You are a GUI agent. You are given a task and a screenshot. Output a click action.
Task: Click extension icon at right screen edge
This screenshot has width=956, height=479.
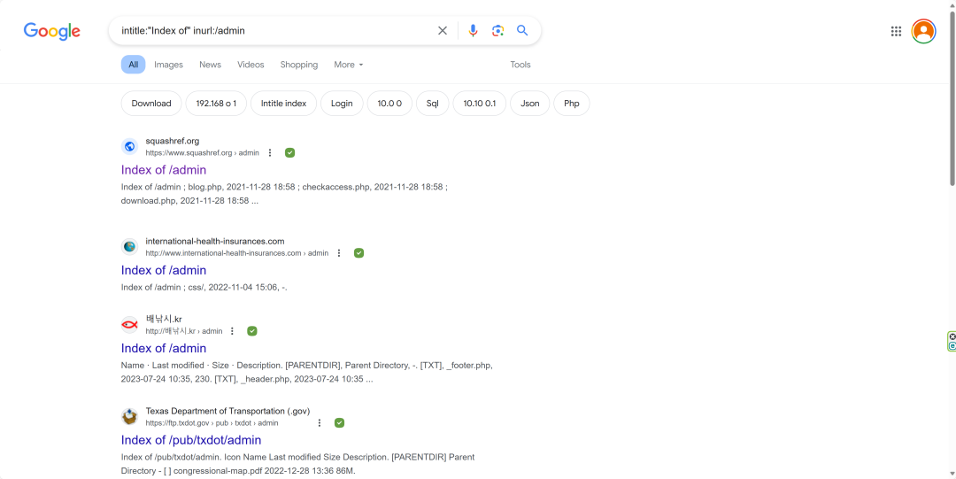pyautogui.click(x=952, y=341)
